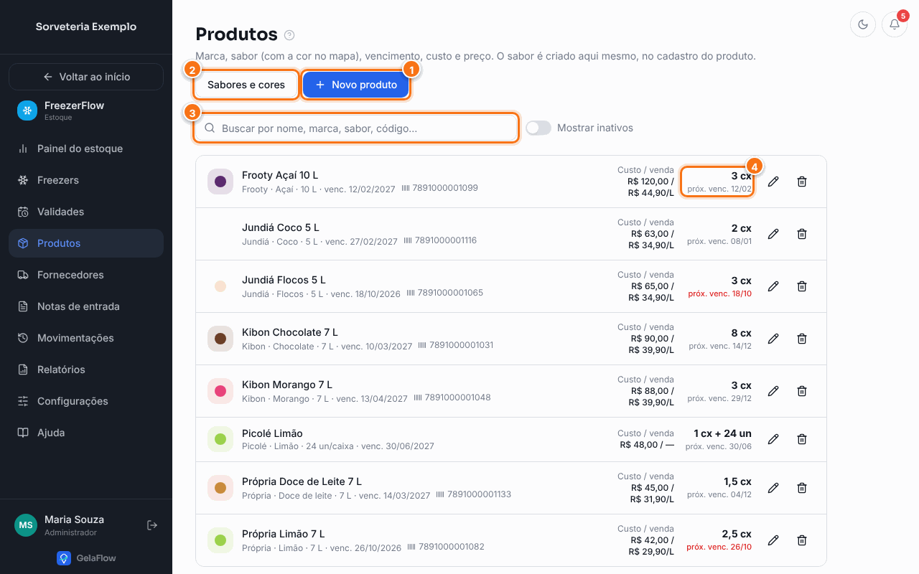Edit the Kibon Morango 7 L product
This screenshot has width=919, height=574.
click(773, 391)
